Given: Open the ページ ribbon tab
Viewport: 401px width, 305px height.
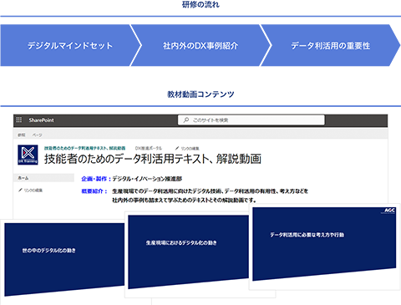Looking at the screenshot, I should tap(37, 135).
